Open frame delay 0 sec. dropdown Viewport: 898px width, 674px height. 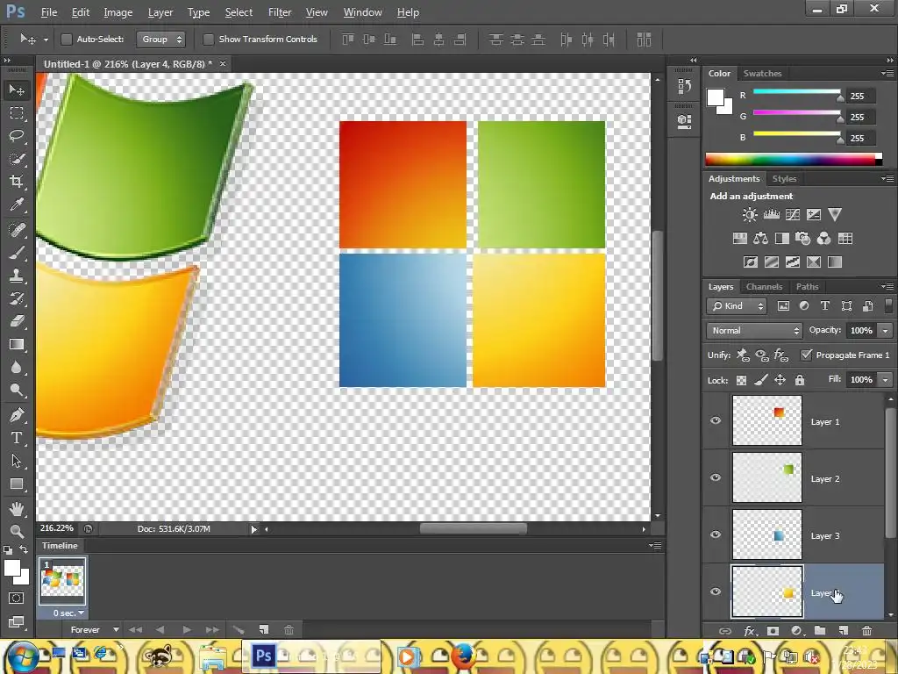click(x=68, y=613)
